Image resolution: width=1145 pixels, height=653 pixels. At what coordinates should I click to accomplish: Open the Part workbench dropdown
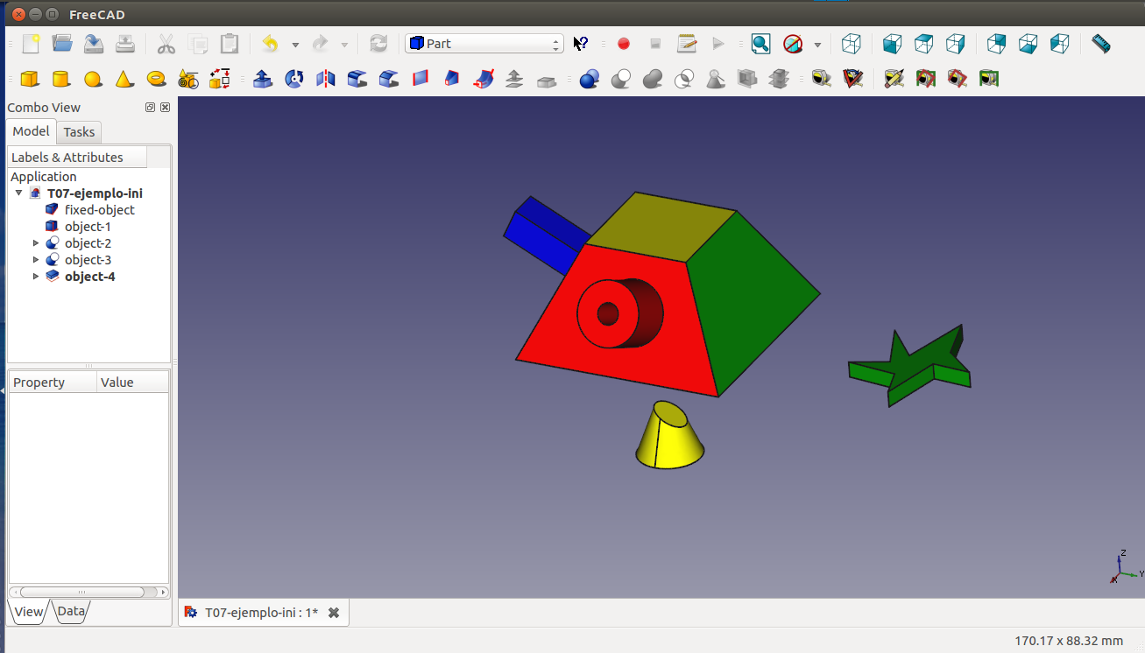click(484, 44)
